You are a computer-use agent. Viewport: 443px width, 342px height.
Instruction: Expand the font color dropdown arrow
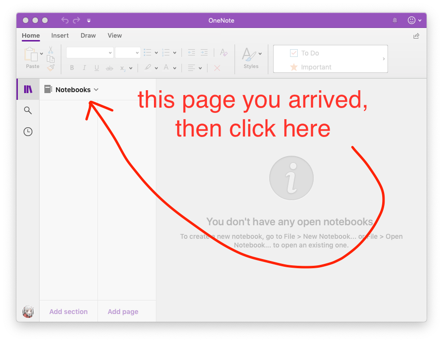click(175, 68)
